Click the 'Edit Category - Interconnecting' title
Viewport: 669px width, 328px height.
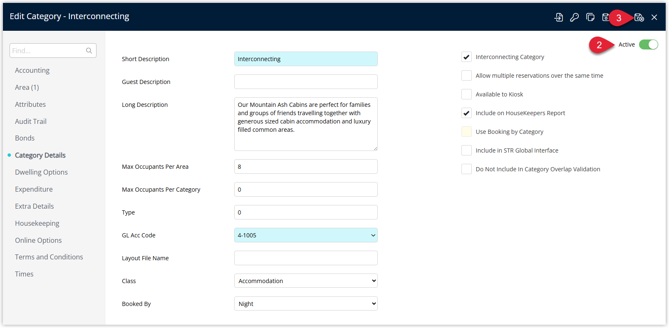pyautogui.click(x=69, y=16)
